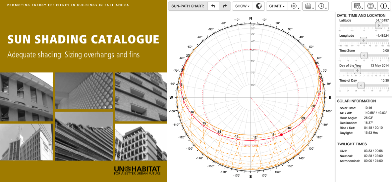392x182 pixels.
Task: Click the date value 13 May 2014
Action: click(x=380, y=65)
